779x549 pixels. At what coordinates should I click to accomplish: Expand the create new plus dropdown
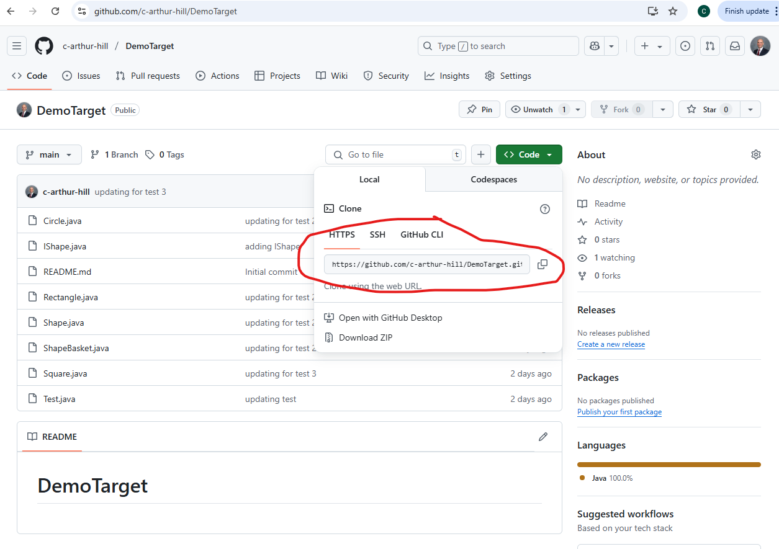(x=652, y=46)
